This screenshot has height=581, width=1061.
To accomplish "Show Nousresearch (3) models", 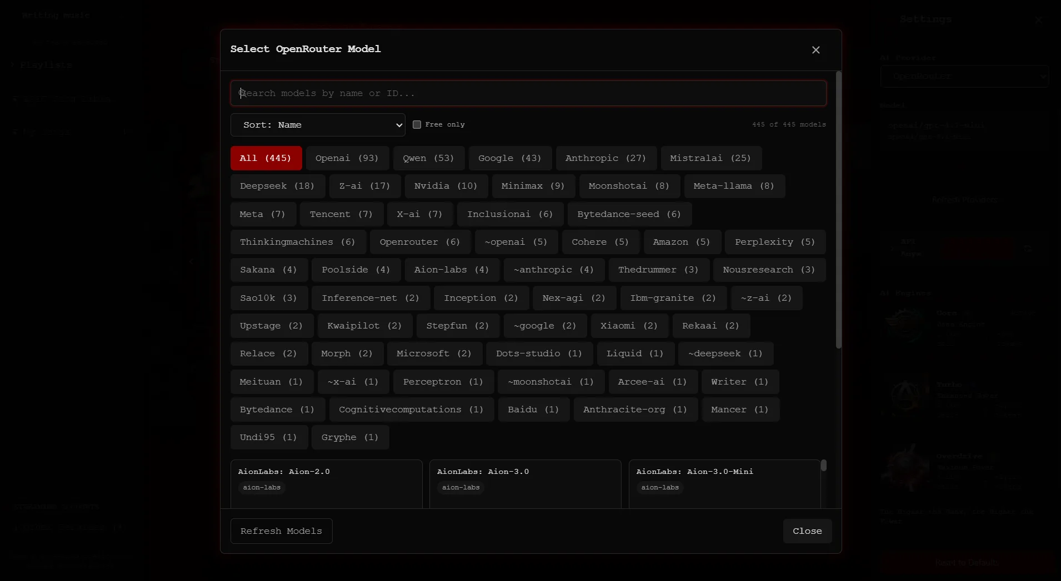I will [x=769, y=270].
